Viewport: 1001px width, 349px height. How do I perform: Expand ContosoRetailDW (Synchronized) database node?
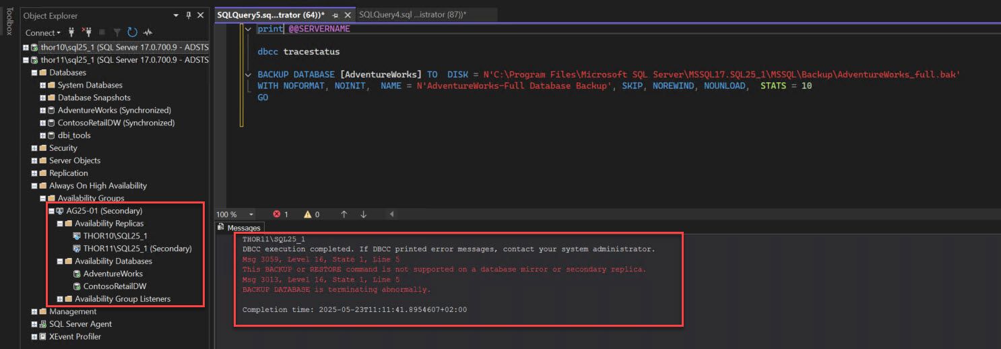42,123
